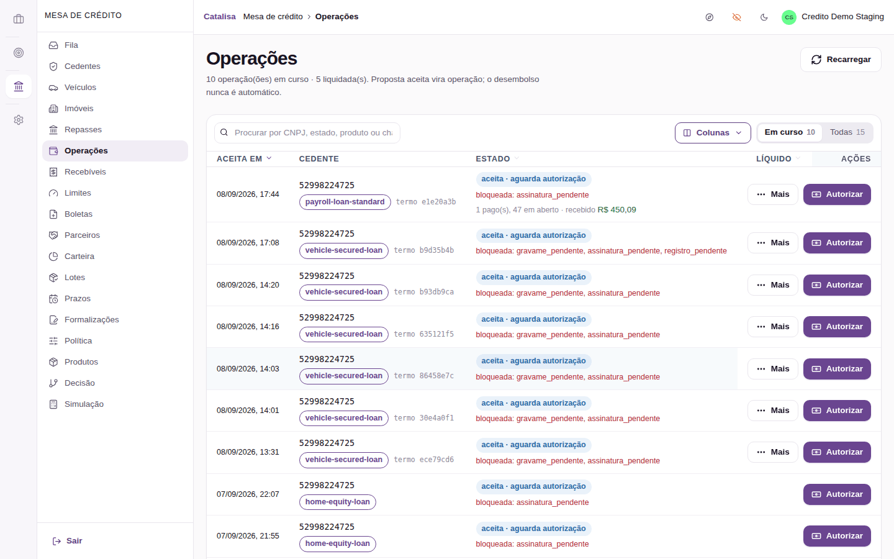The image size is (894, 559).
Task: Click the target icon in left rail
Action: (x=19, y=53)
